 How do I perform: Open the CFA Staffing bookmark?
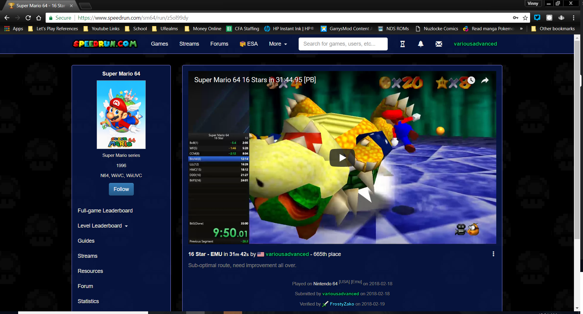point(243,29)
